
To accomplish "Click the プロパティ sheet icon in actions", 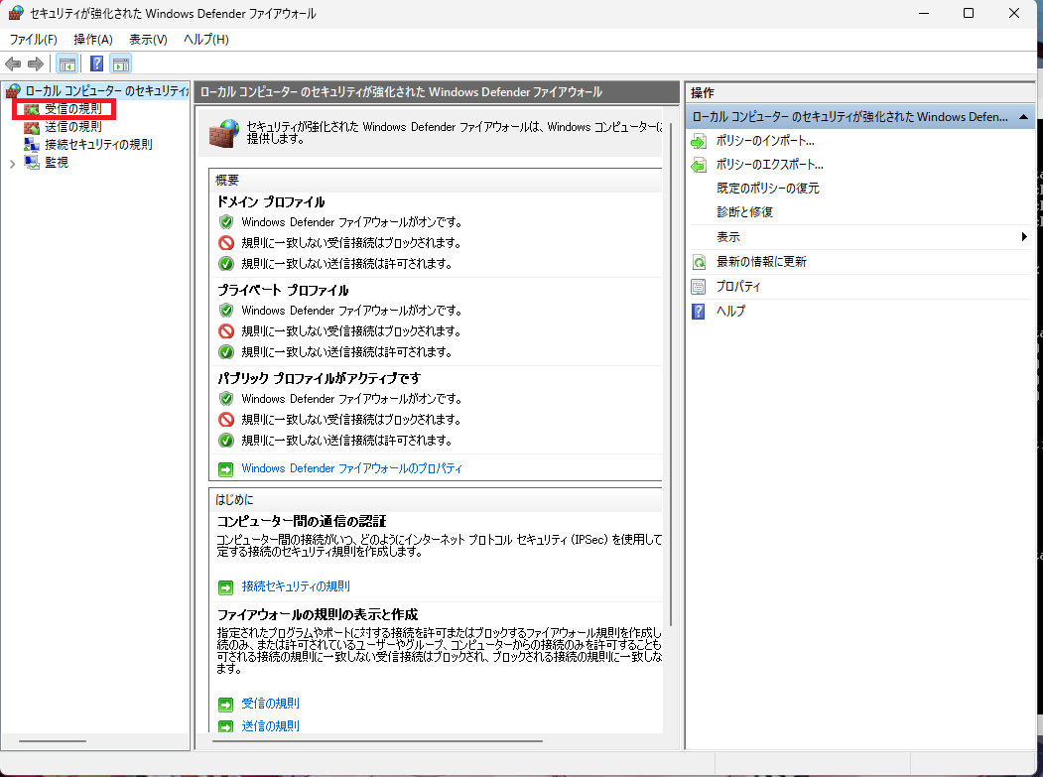I will pos(699,287).
